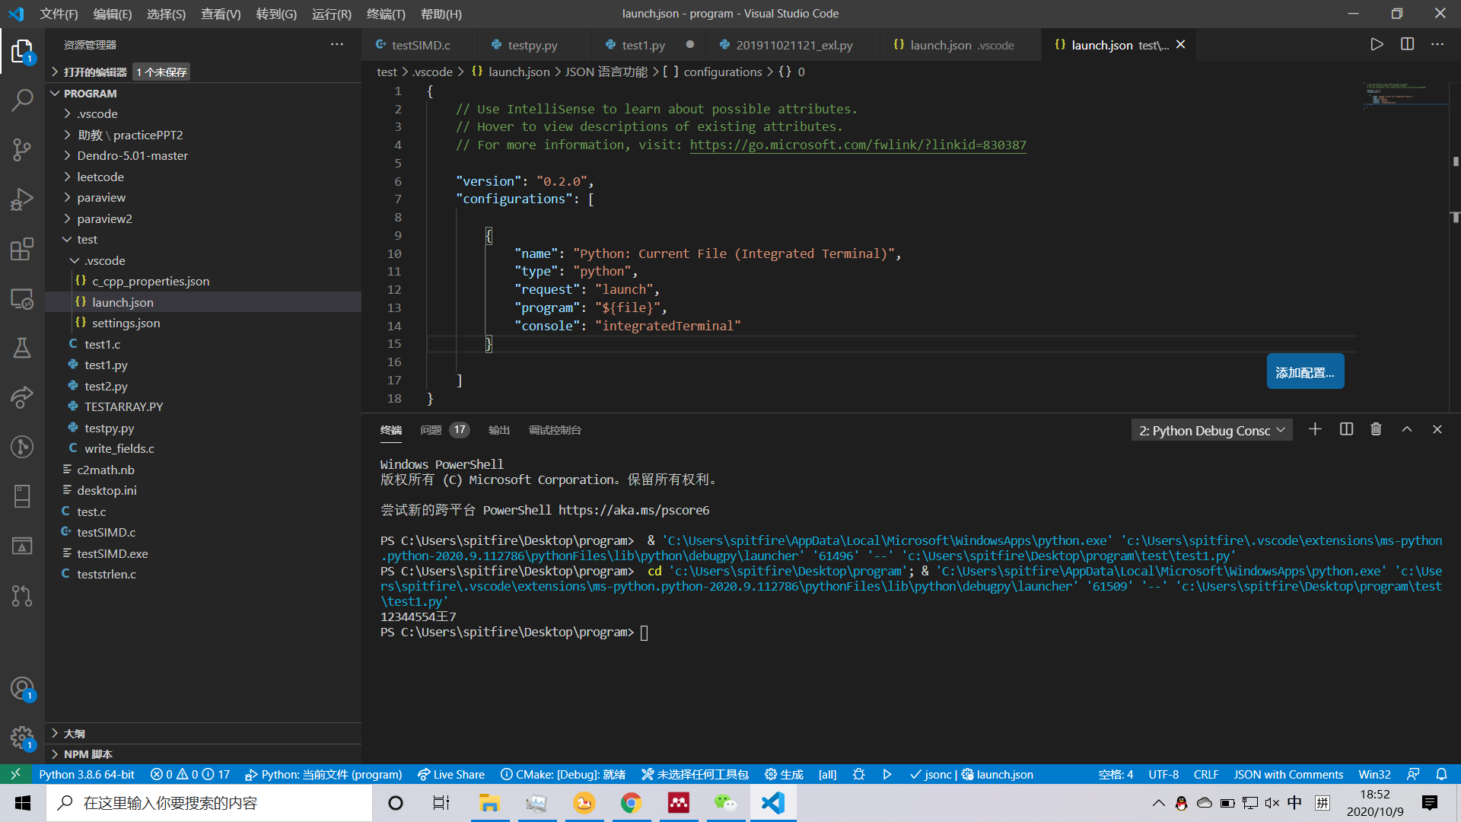Open Chrome from the taskbar
The image size is (1461, 822).
(x=631, y=803)
